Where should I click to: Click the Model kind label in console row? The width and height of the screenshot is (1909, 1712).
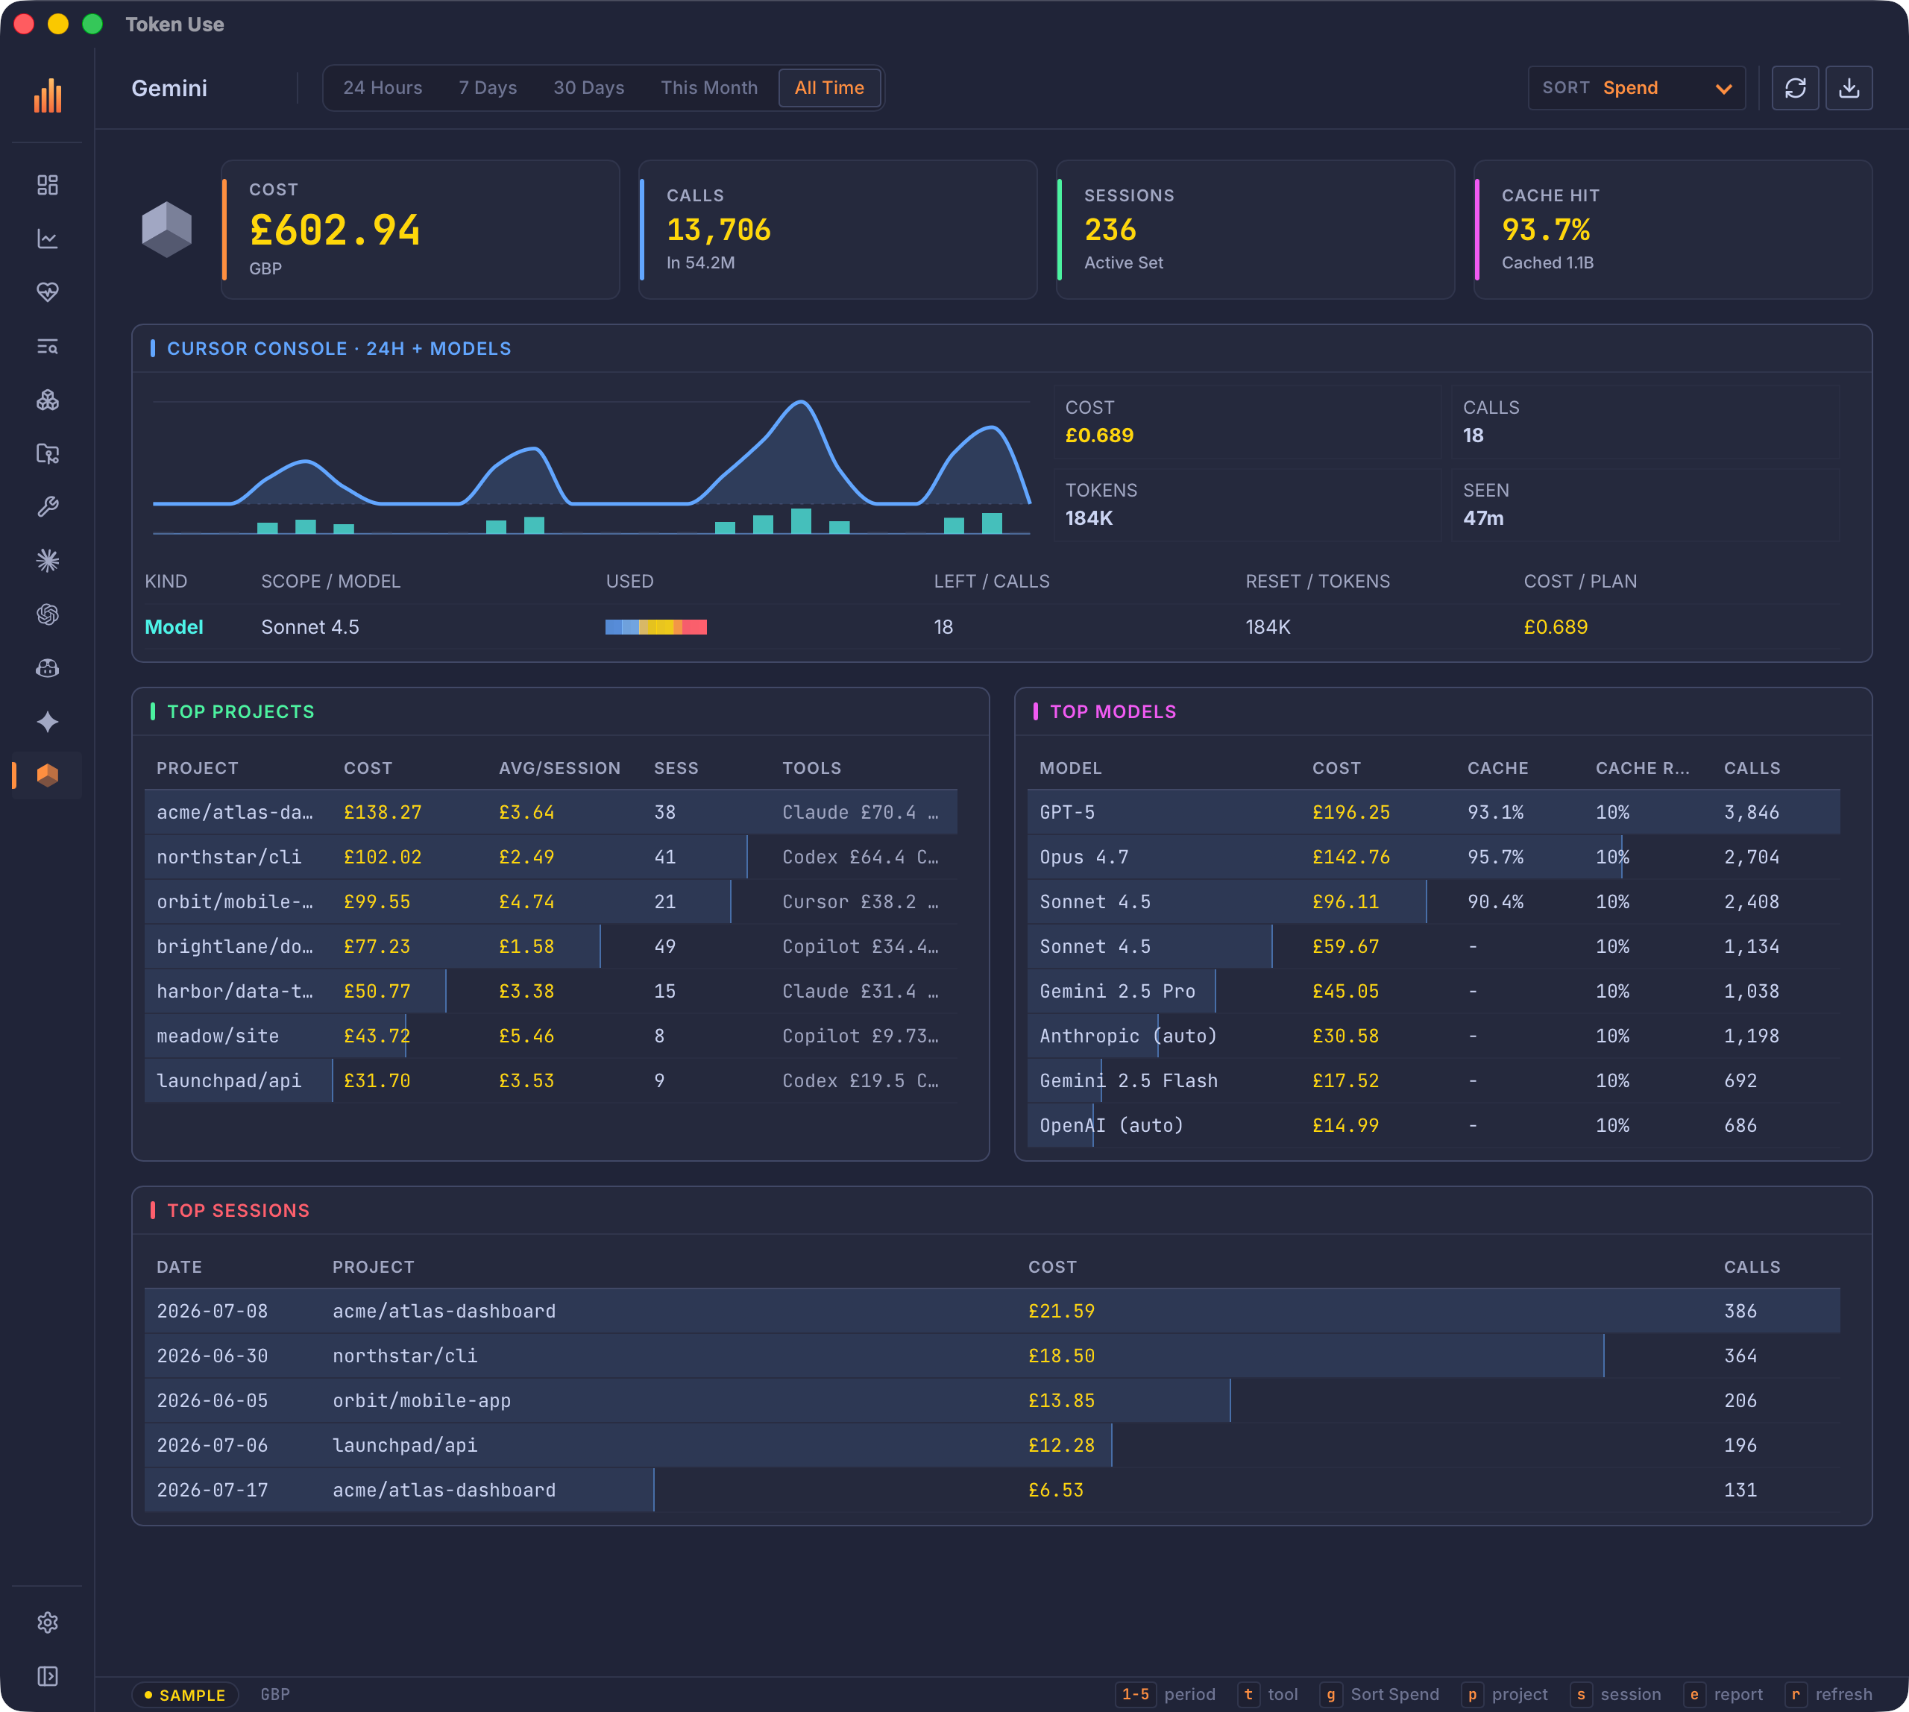point(174,627)
